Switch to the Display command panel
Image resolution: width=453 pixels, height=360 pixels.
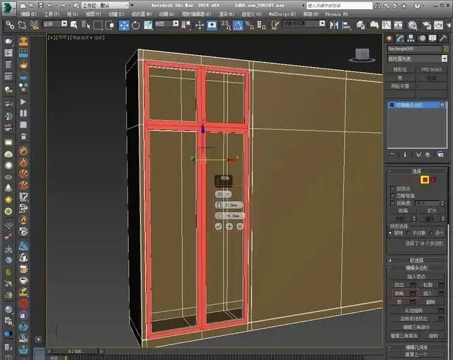tap(432, 38)
